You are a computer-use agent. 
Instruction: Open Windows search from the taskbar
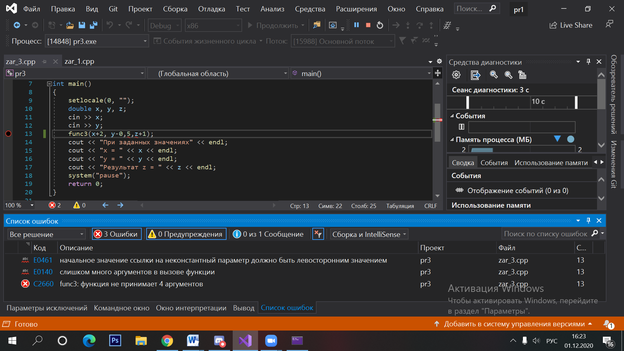37,341
